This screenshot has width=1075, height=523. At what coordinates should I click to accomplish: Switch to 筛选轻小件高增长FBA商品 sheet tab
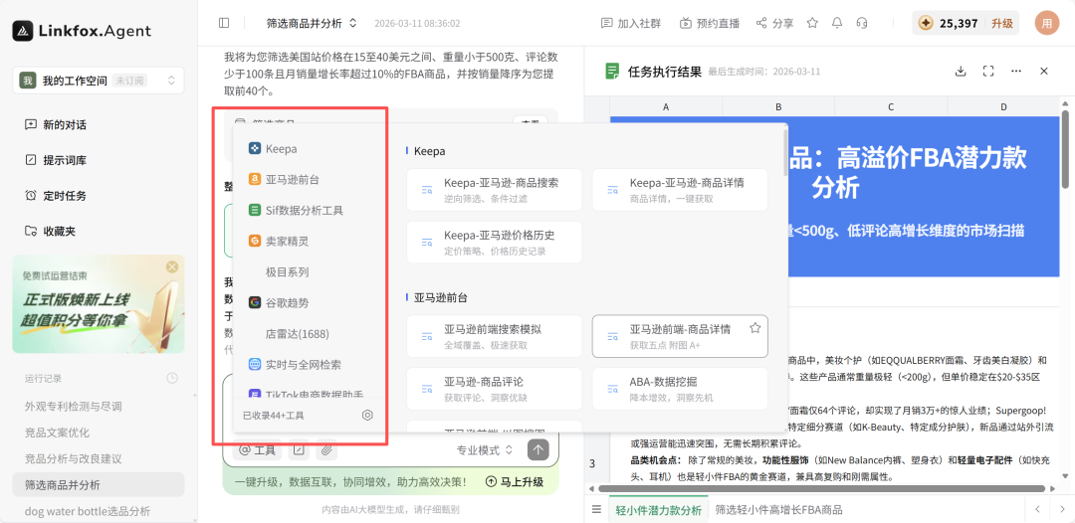[x=778, y=510]
